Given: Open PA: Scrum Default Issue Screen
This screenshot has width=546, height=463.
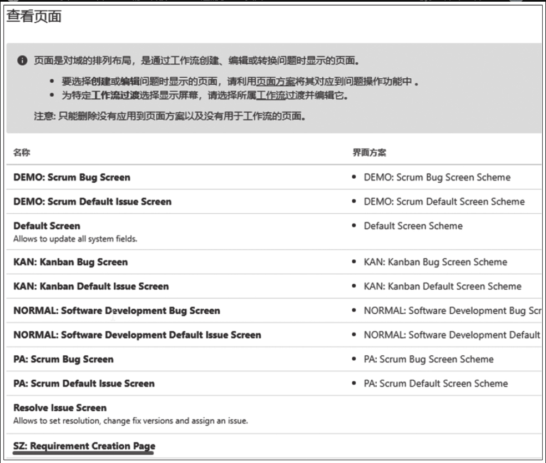Looking at the screenshot, I should [84, 384].
